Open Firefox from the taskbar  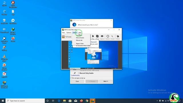(x=81, y=101)
